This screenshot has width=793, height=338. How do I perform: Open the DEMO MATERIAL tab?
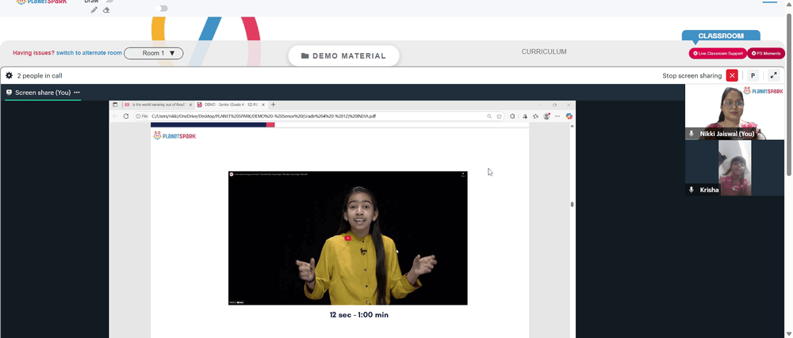point(344,56)
